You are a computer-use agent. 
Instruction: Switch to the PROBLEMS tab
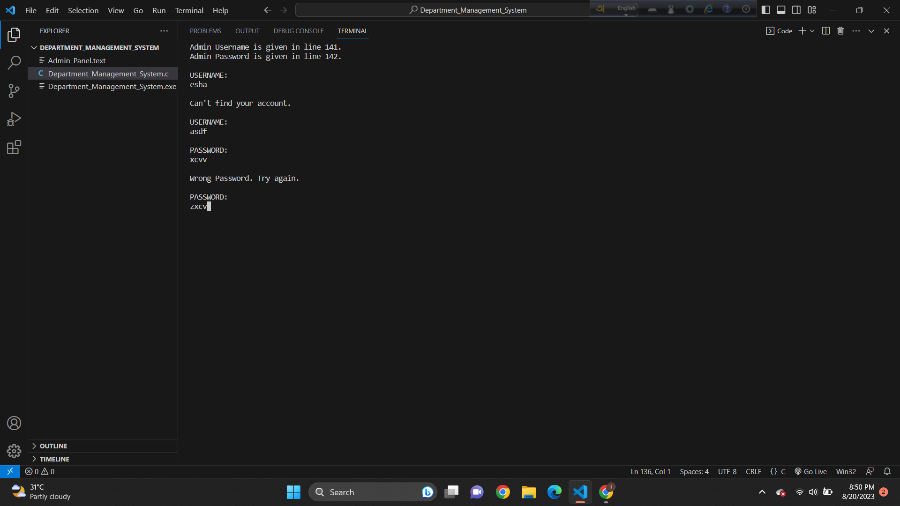click(x=205, y=30)
